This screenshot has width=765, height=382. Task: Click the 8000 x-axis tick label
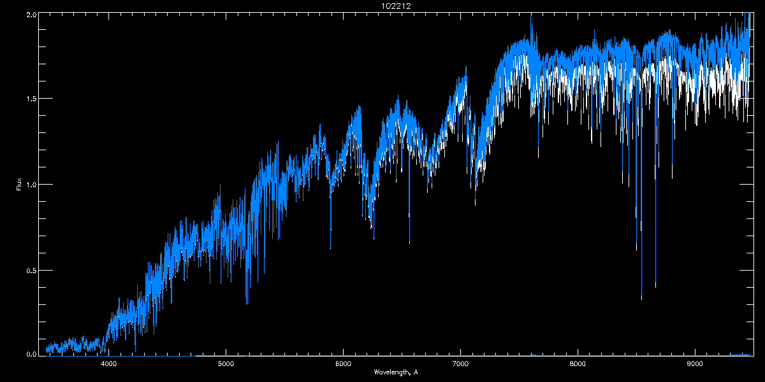(578, 364)
